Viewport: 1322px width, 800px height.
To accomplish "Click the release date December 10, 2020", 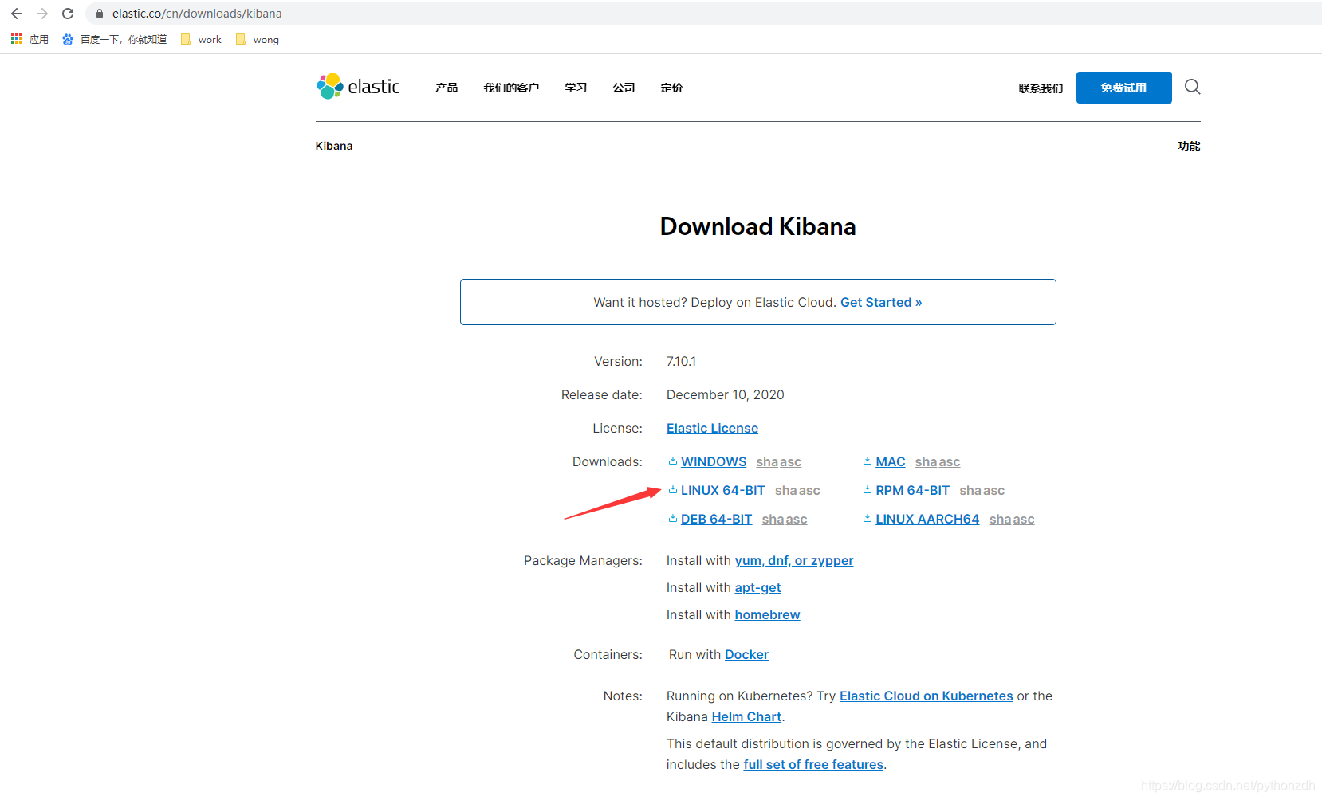I will 725,394.
